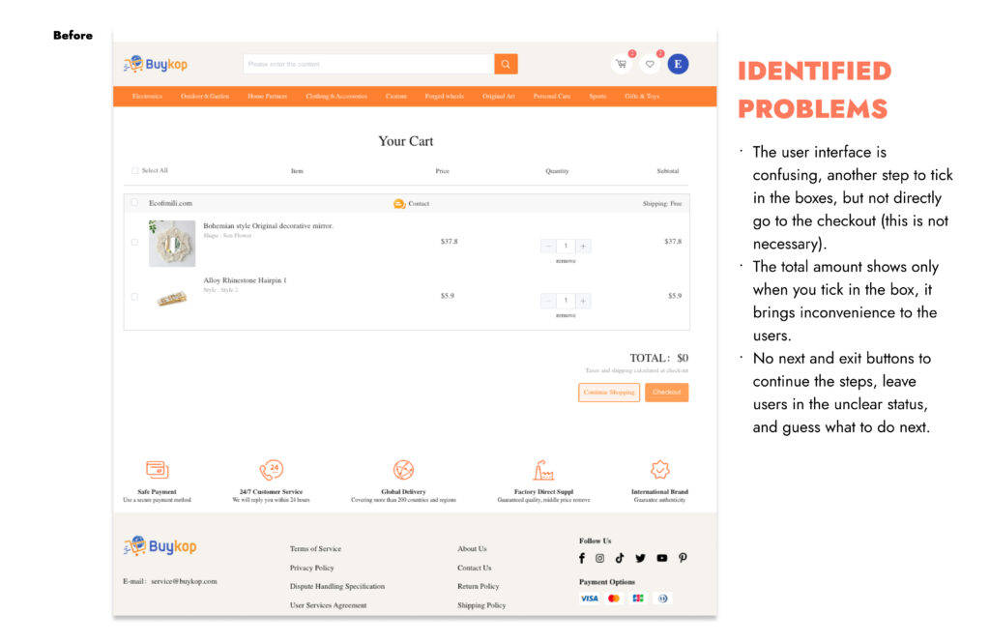The image size is (990, 643).
Task: Open About Us footer link
Action: 472,549
